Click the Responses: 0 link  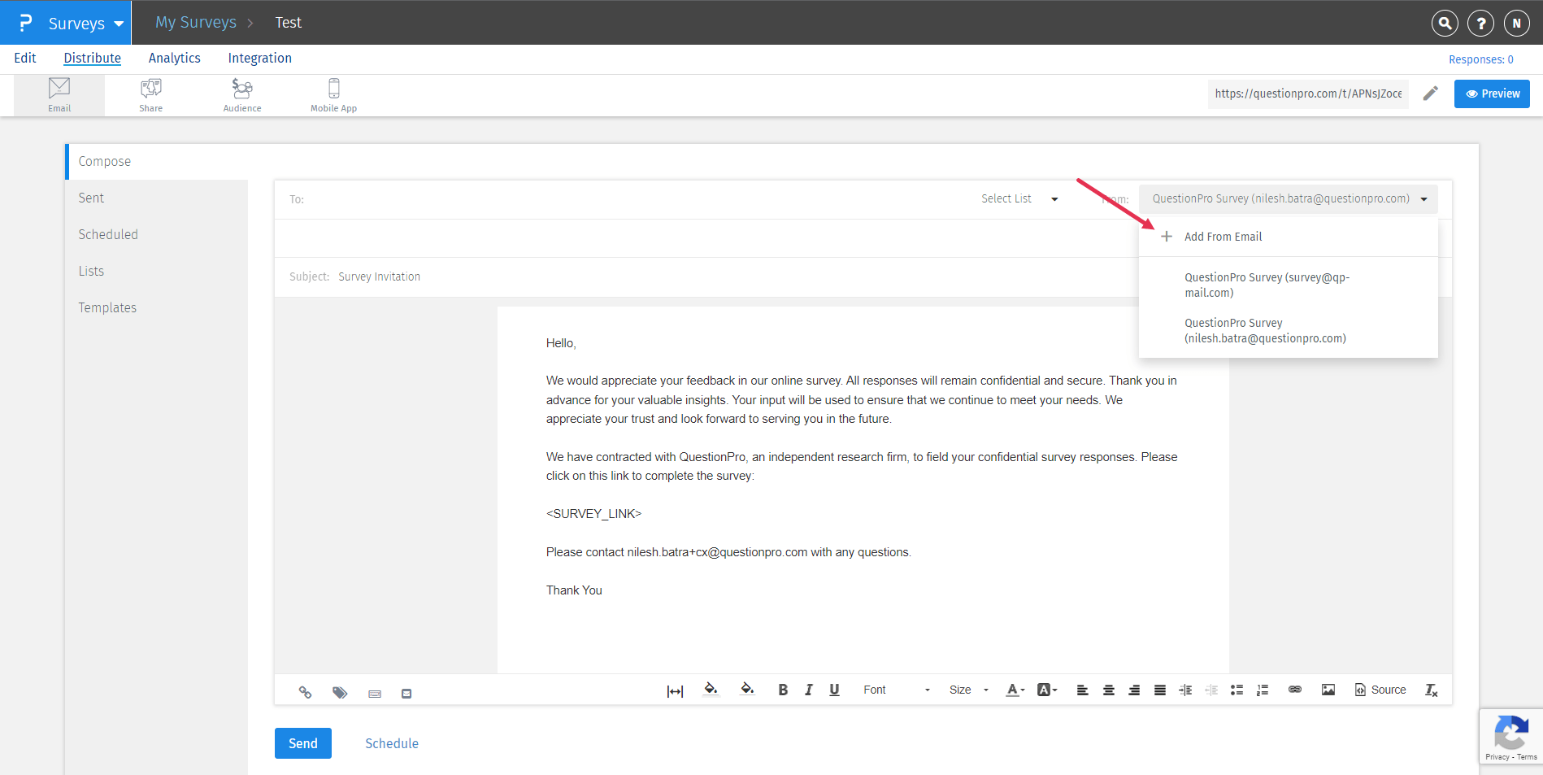(1481, 59)
